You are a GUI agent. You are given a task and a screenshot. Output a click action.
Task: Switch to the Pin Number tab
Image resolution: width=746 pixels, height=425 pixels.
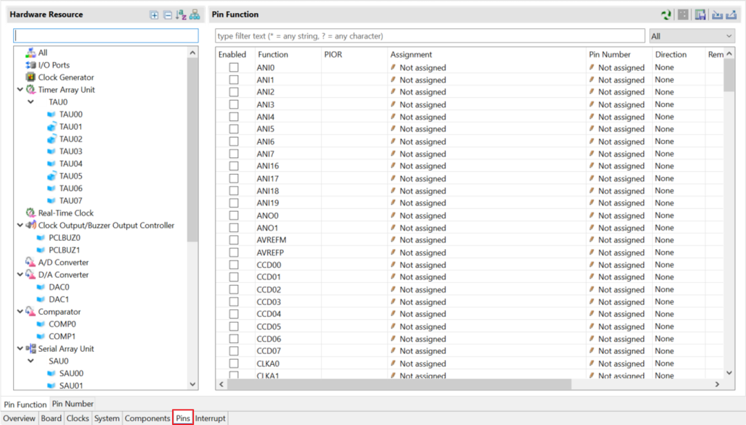73,404
